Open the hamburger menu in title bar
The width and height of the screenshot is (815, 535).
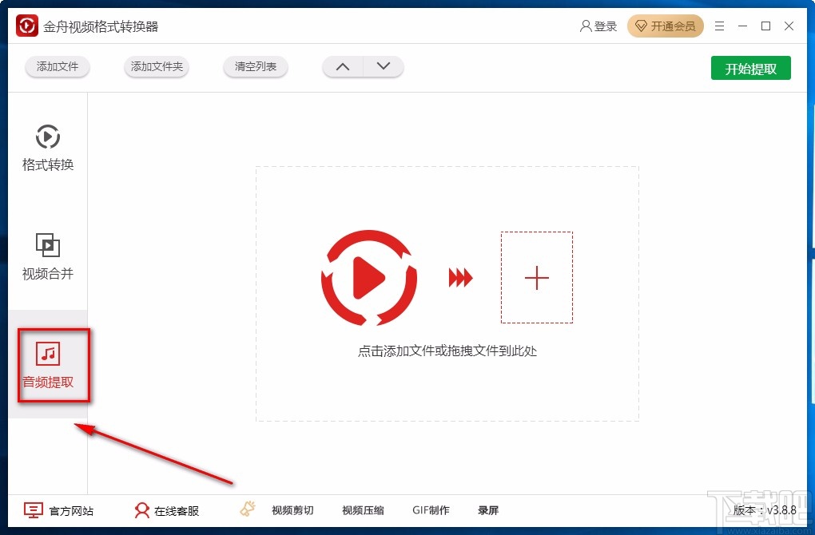tap(718, 26)
